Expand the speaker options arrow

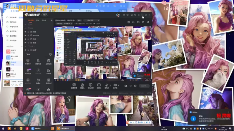pyautogui.click(x=119, y=85)
